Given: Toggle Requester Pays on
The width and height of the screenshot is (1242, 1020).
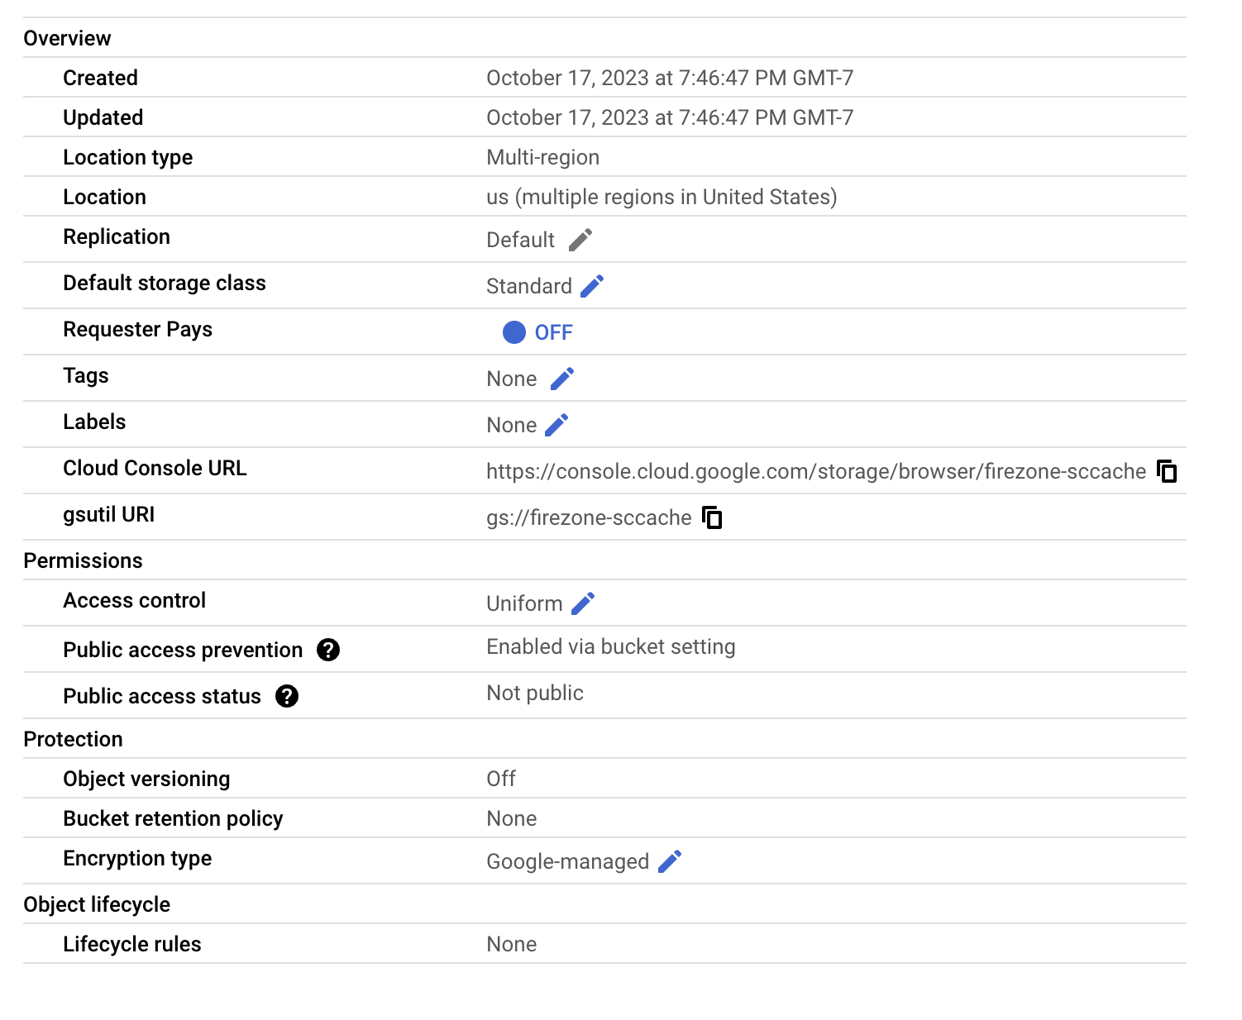Looking at the screenshot, I should click(514, 331).
